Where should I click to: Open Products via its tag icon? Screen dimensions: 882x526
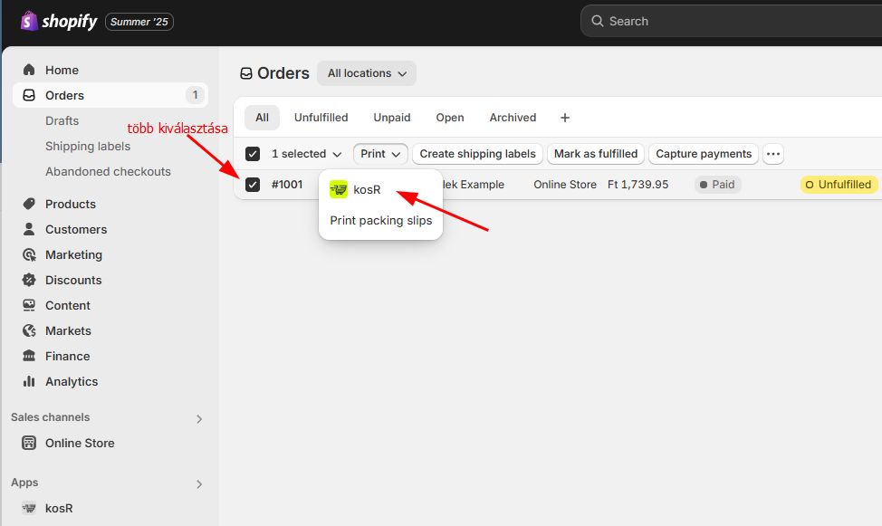pyautogui.click(x=29, y=204)
